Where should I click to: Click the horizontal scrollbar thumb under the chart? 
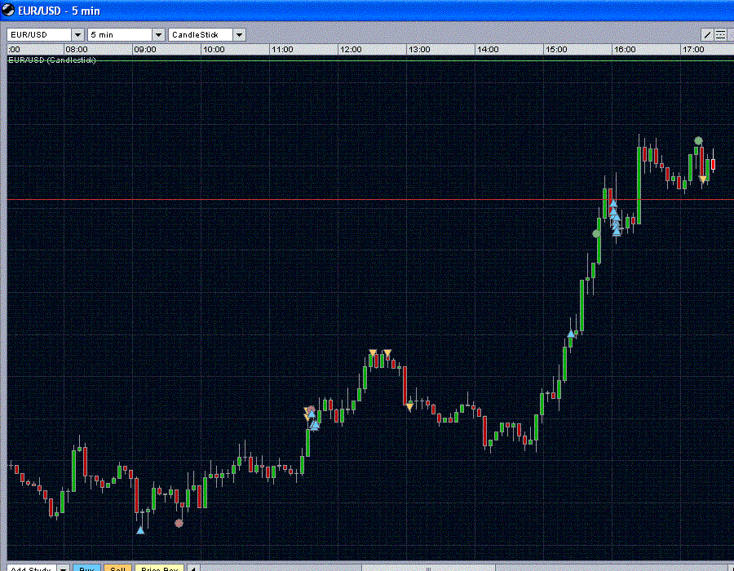[428, 569]
